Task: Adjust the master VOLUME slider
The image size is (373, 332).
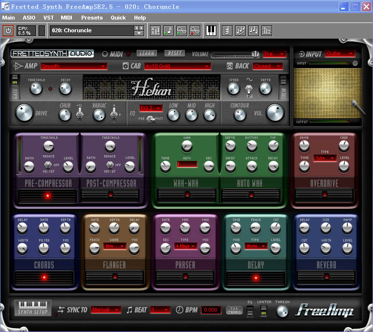Action: tap(235, 54)
